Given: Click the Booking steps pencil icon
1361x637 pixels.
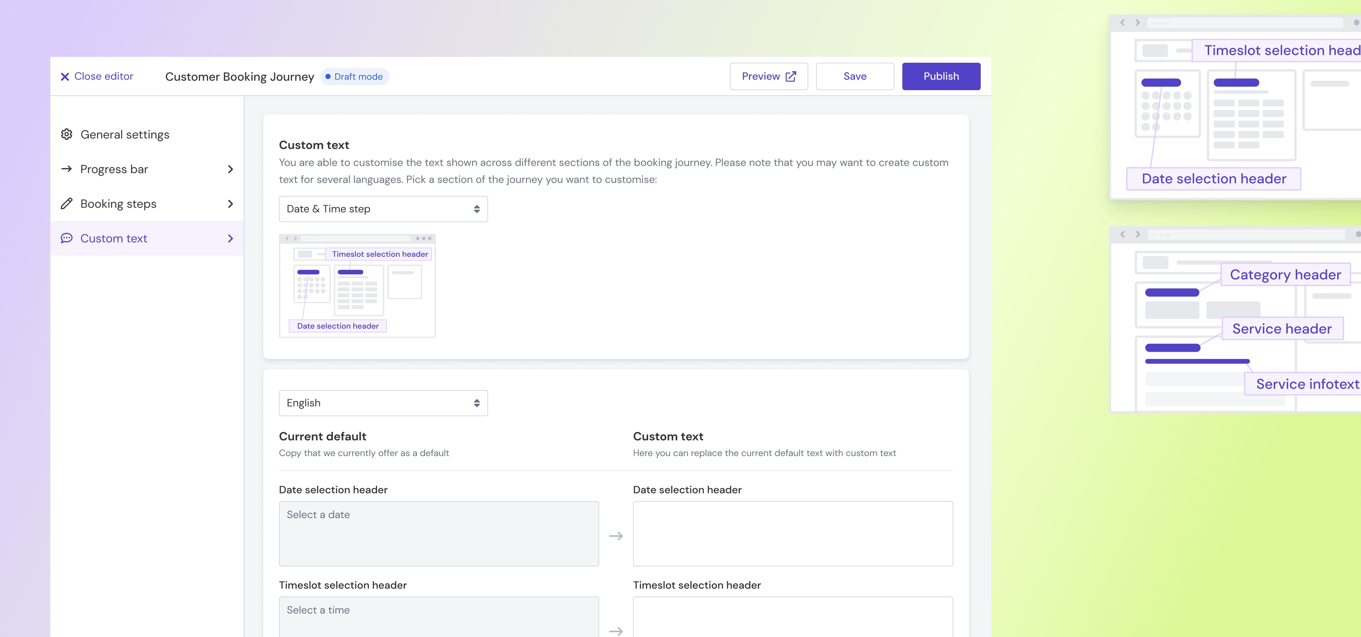Looking at the screenshot, I should click(67, 204).
